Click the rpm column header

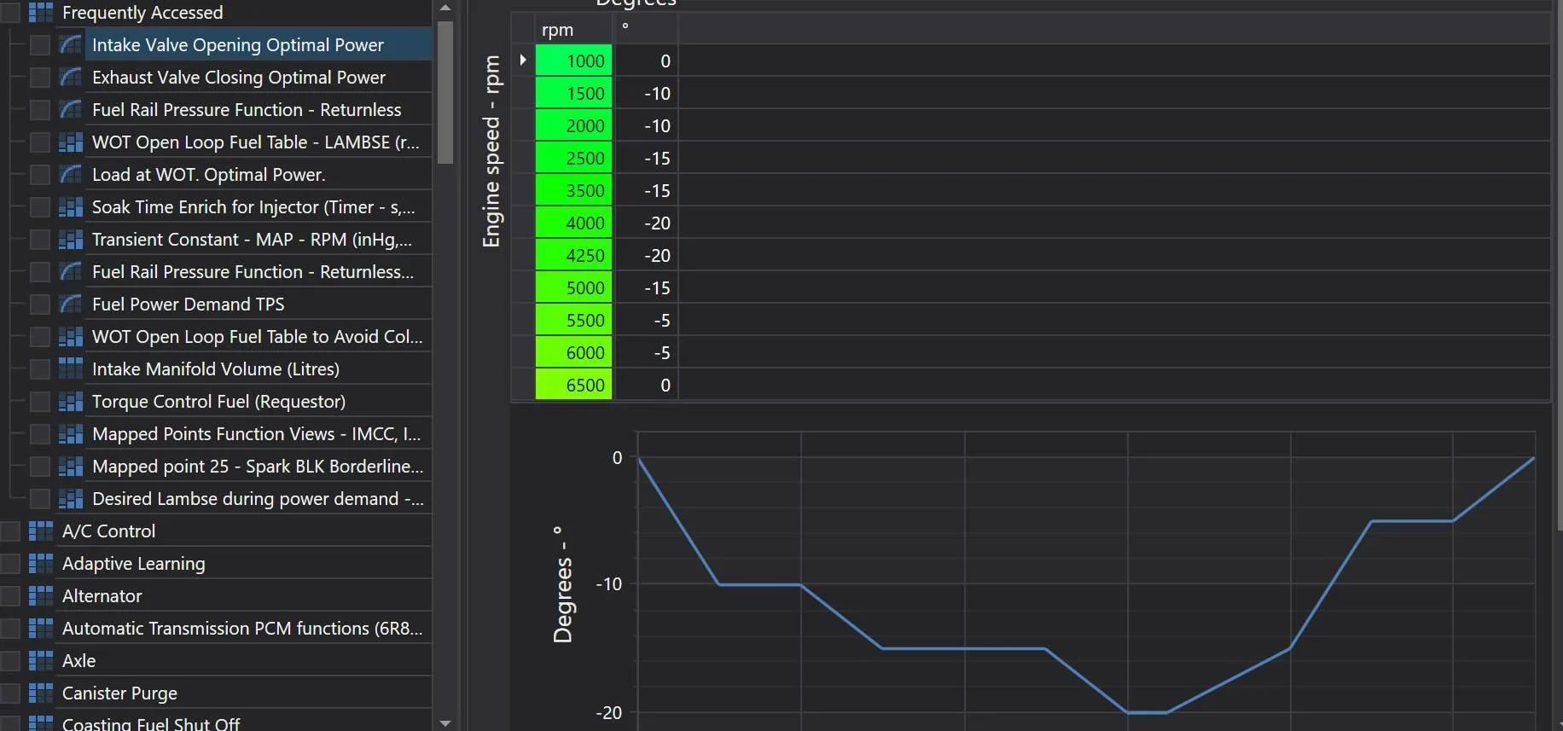pyautogui.click(x=573, y=29)
